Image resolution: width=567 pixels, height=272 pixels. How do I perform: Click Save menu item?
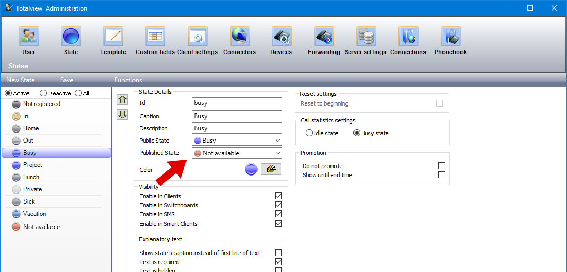click(x=67, y=80)
